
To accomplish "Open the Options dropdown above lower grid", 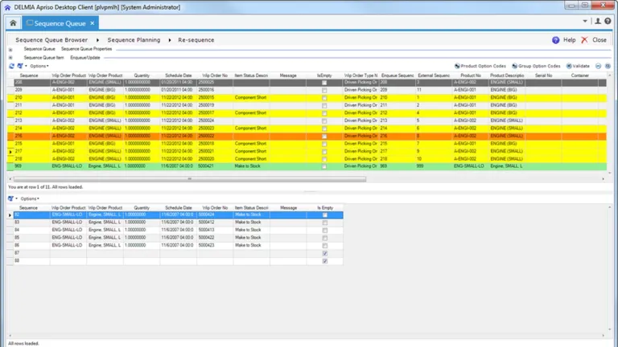I will coord(30,198).
